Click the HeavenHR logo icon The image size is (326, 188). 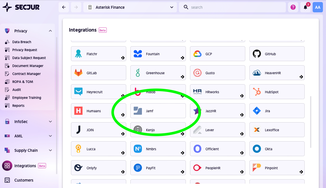(x=257, y=73)
